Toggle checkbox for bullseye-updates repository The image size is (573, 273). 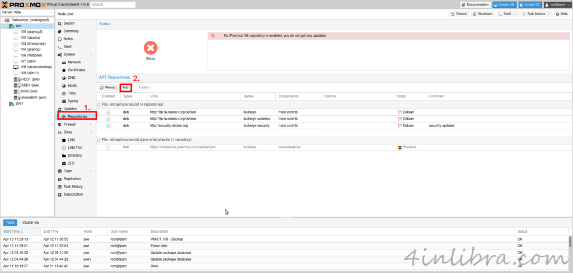(109, 119)
